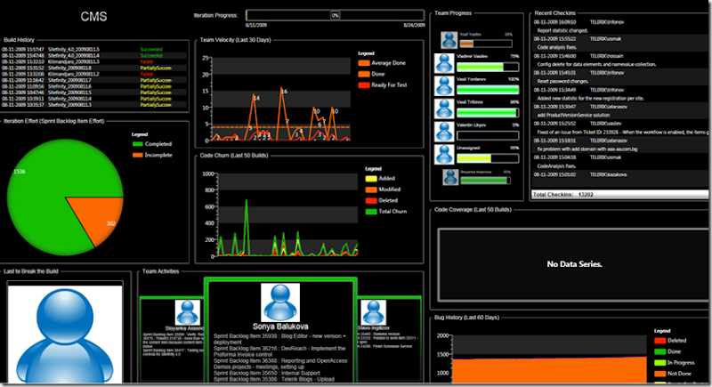Select failed build Kilimandjaro_20090811.3
Viewport: 712px width, 387px height.
click(x=93, y=61)
